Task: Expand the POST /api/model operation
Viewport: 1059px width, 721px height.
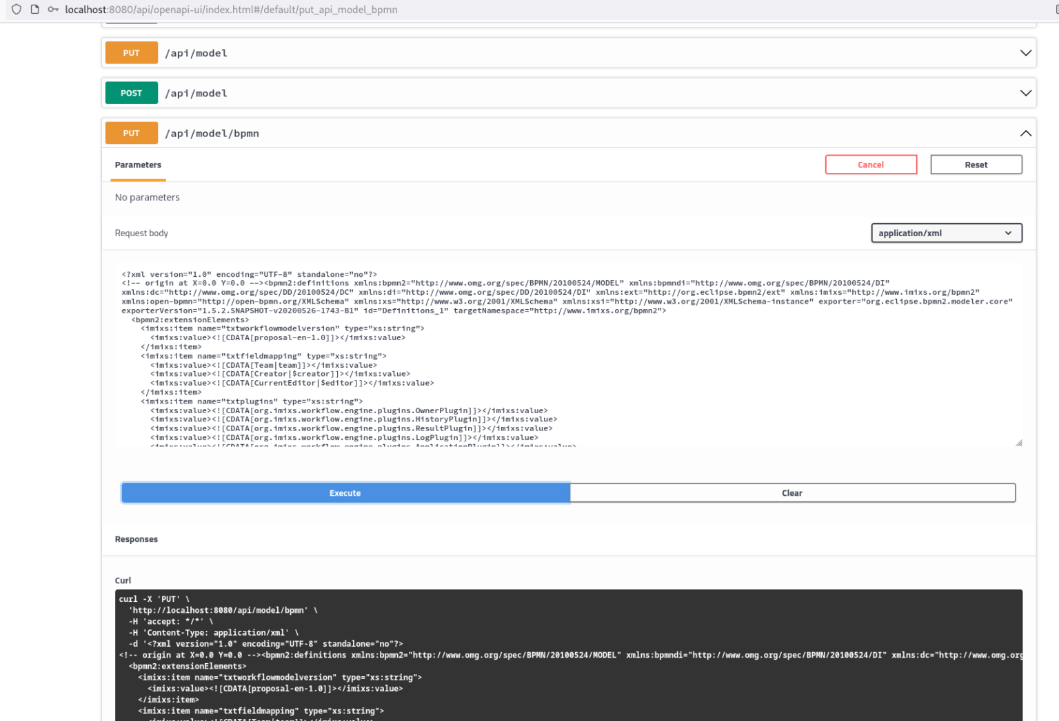Action: 1026,92
